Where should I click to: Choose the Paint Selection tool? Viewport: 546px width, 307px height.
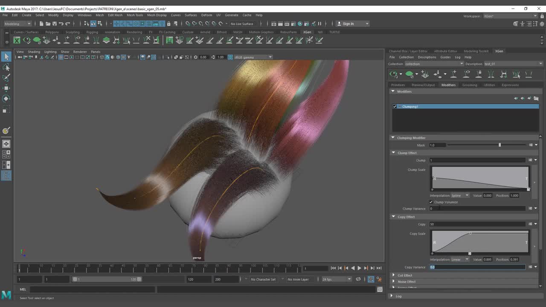tap(6, 78)
